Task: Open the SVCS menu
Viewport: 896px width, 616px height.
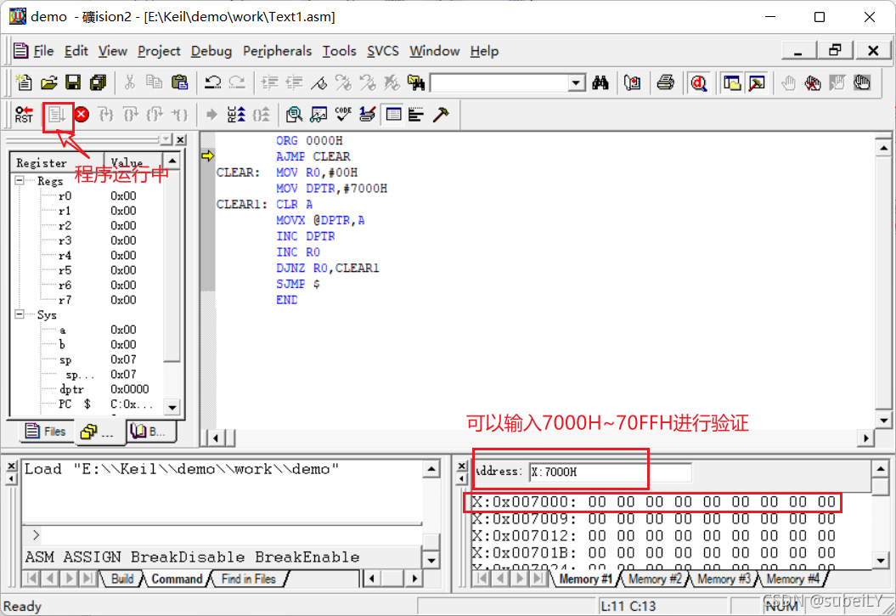Action: [383, 51]
